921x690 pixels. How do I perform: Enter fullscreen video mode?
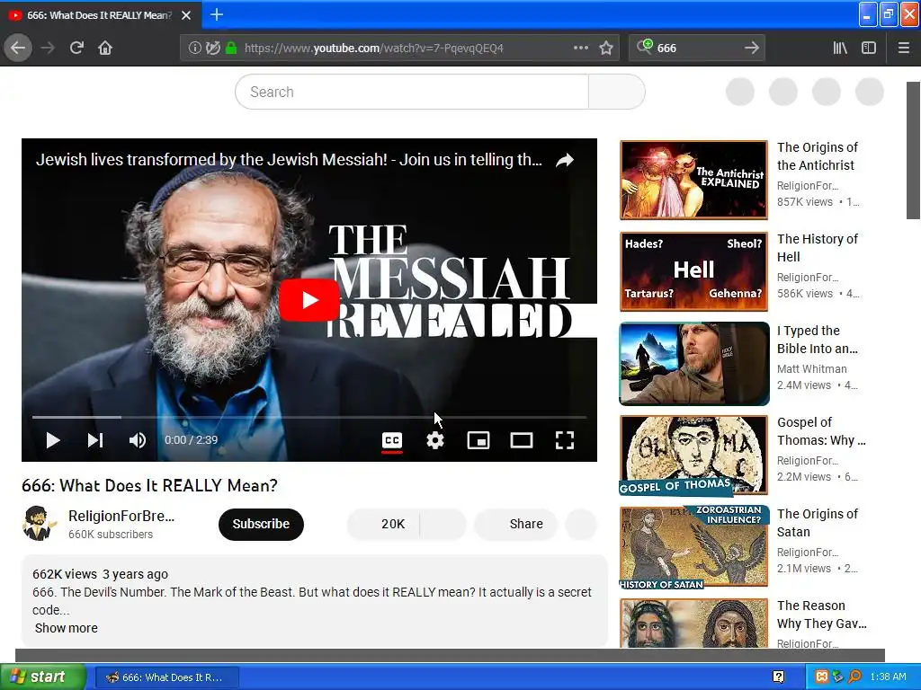click(565, 440)
